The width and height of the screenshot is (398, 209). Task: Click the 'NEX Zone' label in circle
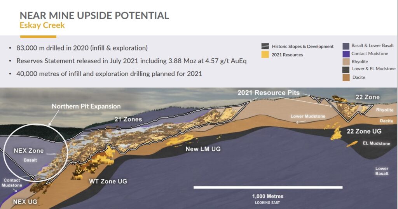point(29,151)
